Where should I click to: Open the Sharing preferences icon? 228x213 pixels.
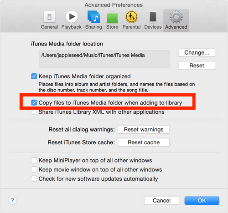click(93, 17)
